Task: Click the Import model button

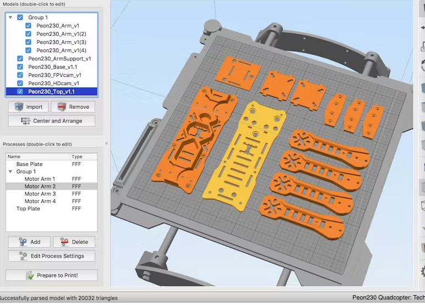Action: [28, 107]
